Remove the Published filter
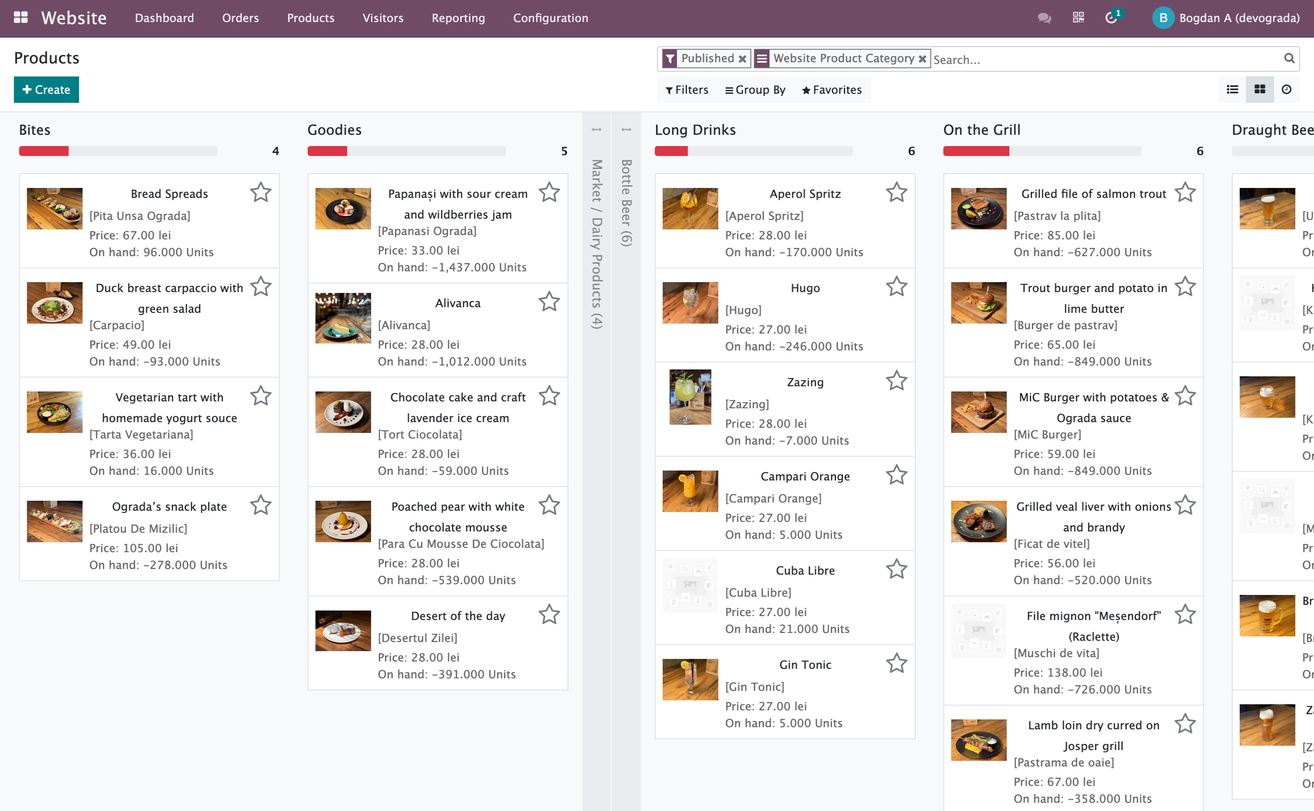 pos(743,58)
